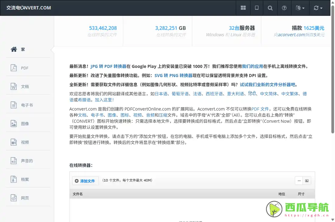This screenshot has height=222, width=335.
Task: Open the SVG 转 PNG 转换器 link
Action: tap(173, 76)
